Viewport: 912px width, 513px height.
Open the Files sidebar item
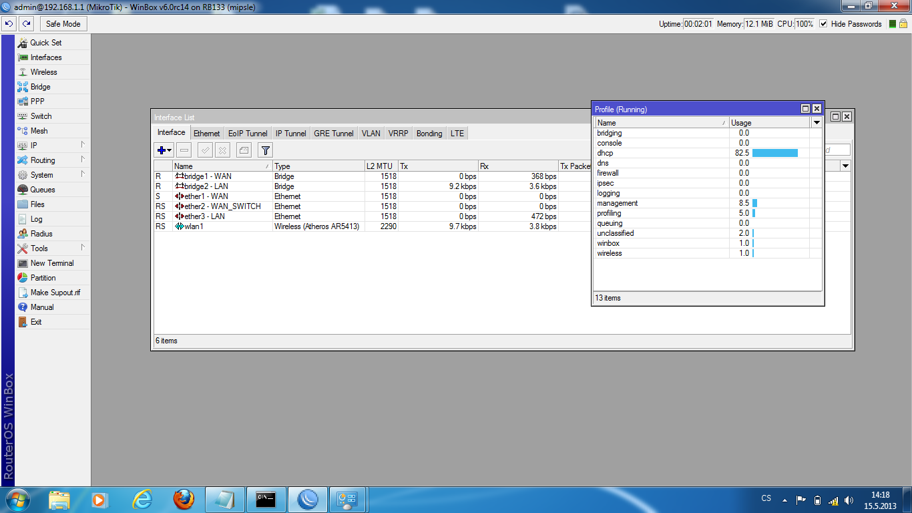coord(53,204)
